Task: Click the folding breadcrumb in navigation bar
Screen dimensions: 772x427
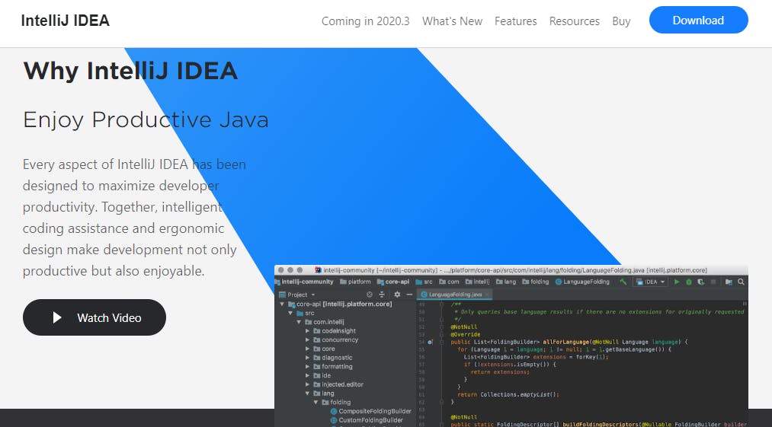Action: [535, 282]
